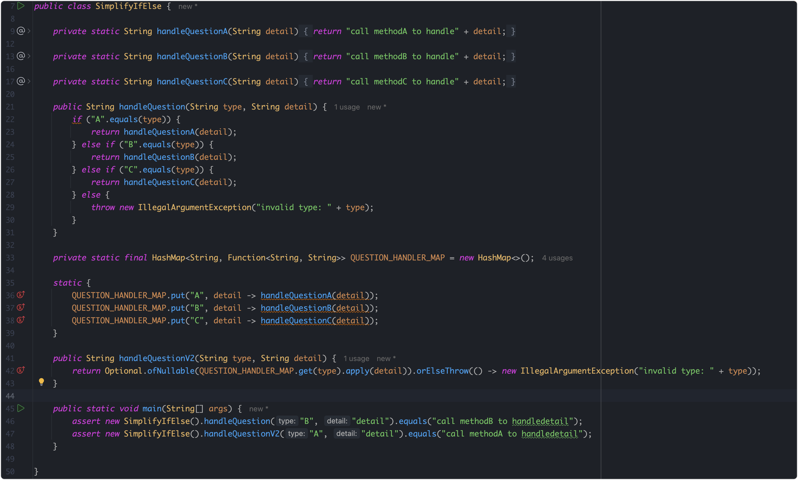
Task: Click the red lambda gutter icon on line 38
Action: pos(21,320)
